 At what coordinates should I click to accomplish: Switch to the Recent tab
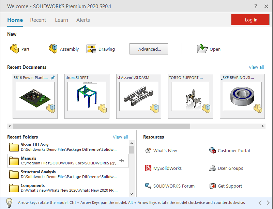[38, 20]
